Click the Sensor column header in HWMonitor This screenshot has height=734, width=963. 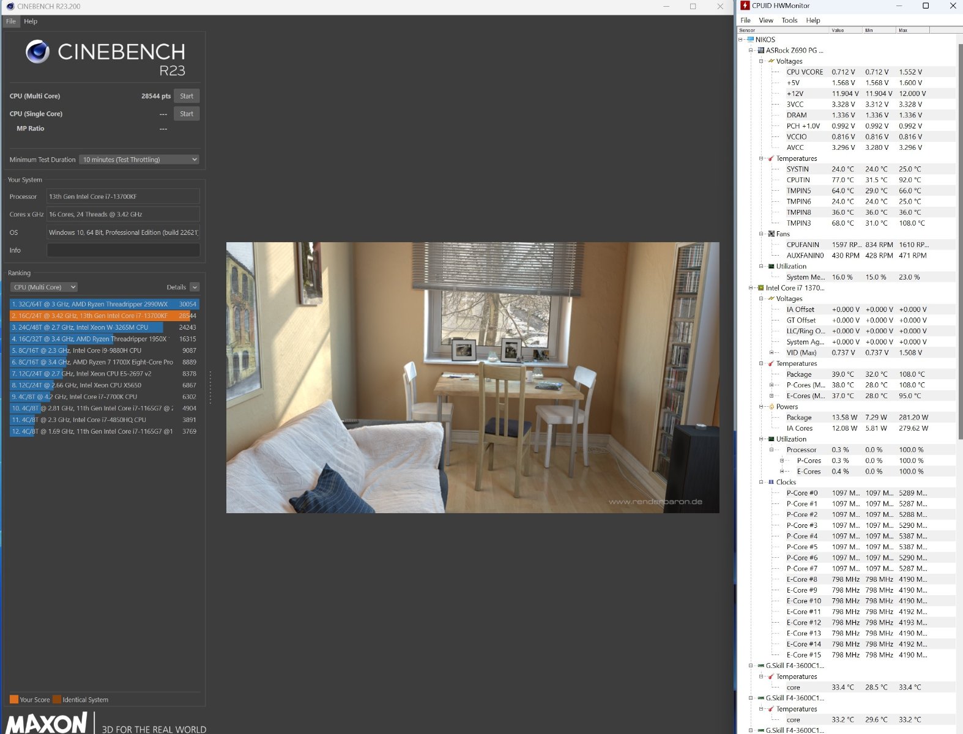[783, 30]
